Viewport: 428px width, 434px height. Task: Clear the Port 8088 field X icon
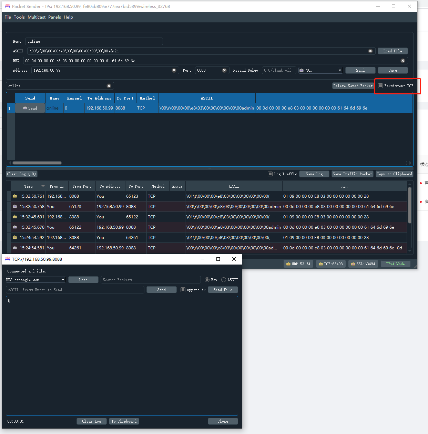[x=224, y=70]
